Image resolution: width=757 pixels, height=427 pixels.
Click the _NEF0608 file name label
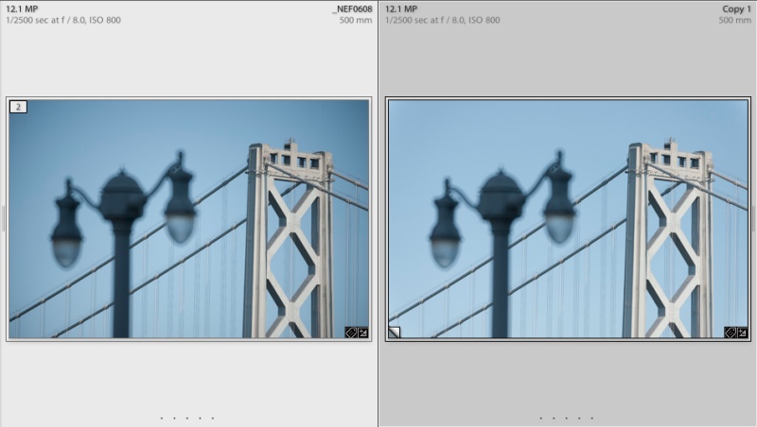[x=352, y=9]
